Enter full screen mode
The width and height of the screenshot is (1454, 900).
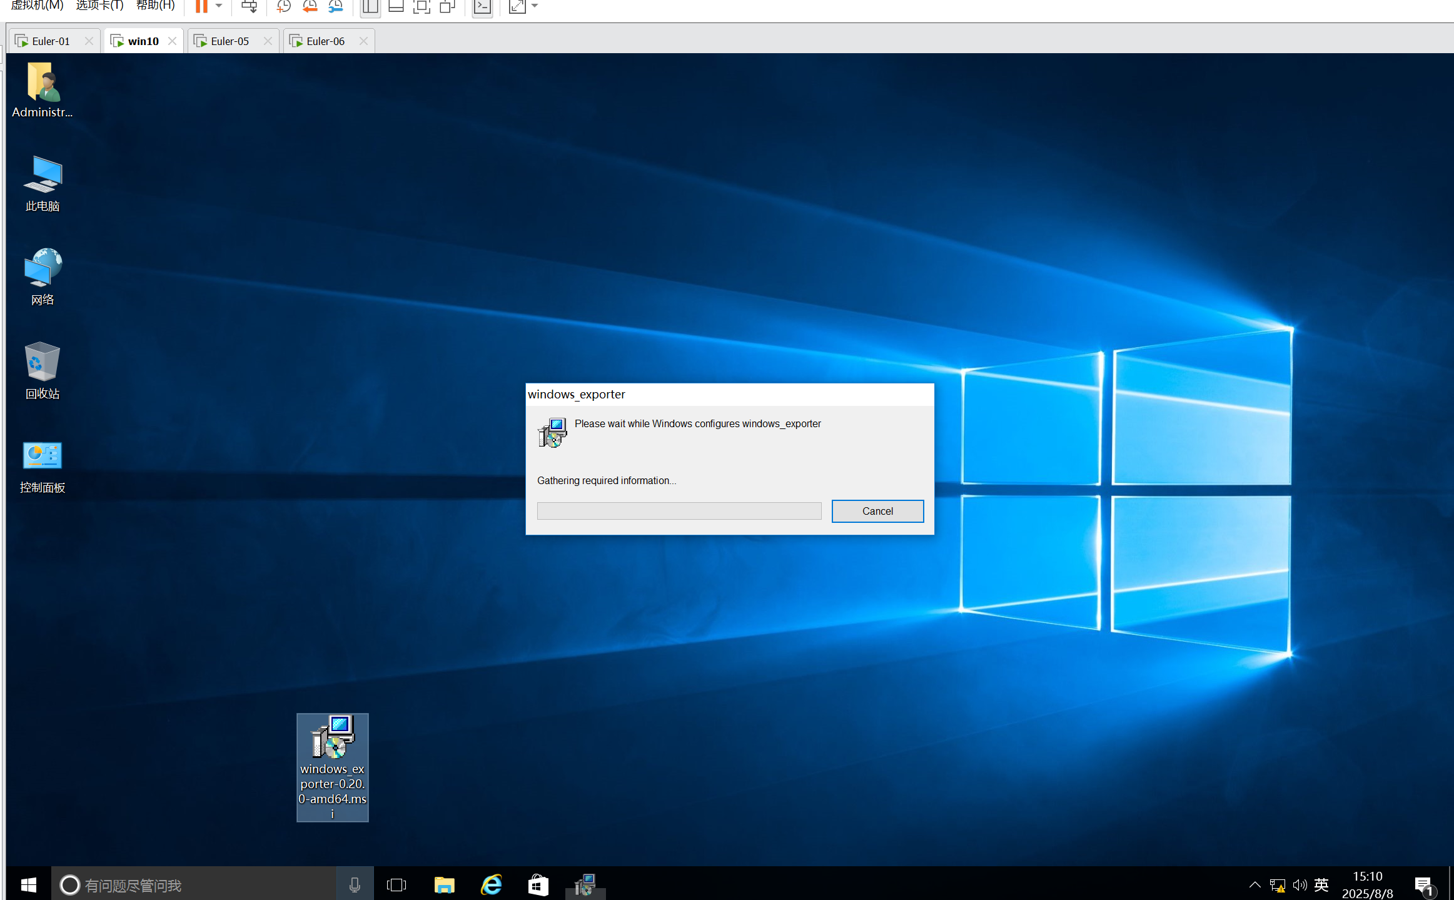tap(422, 6)
